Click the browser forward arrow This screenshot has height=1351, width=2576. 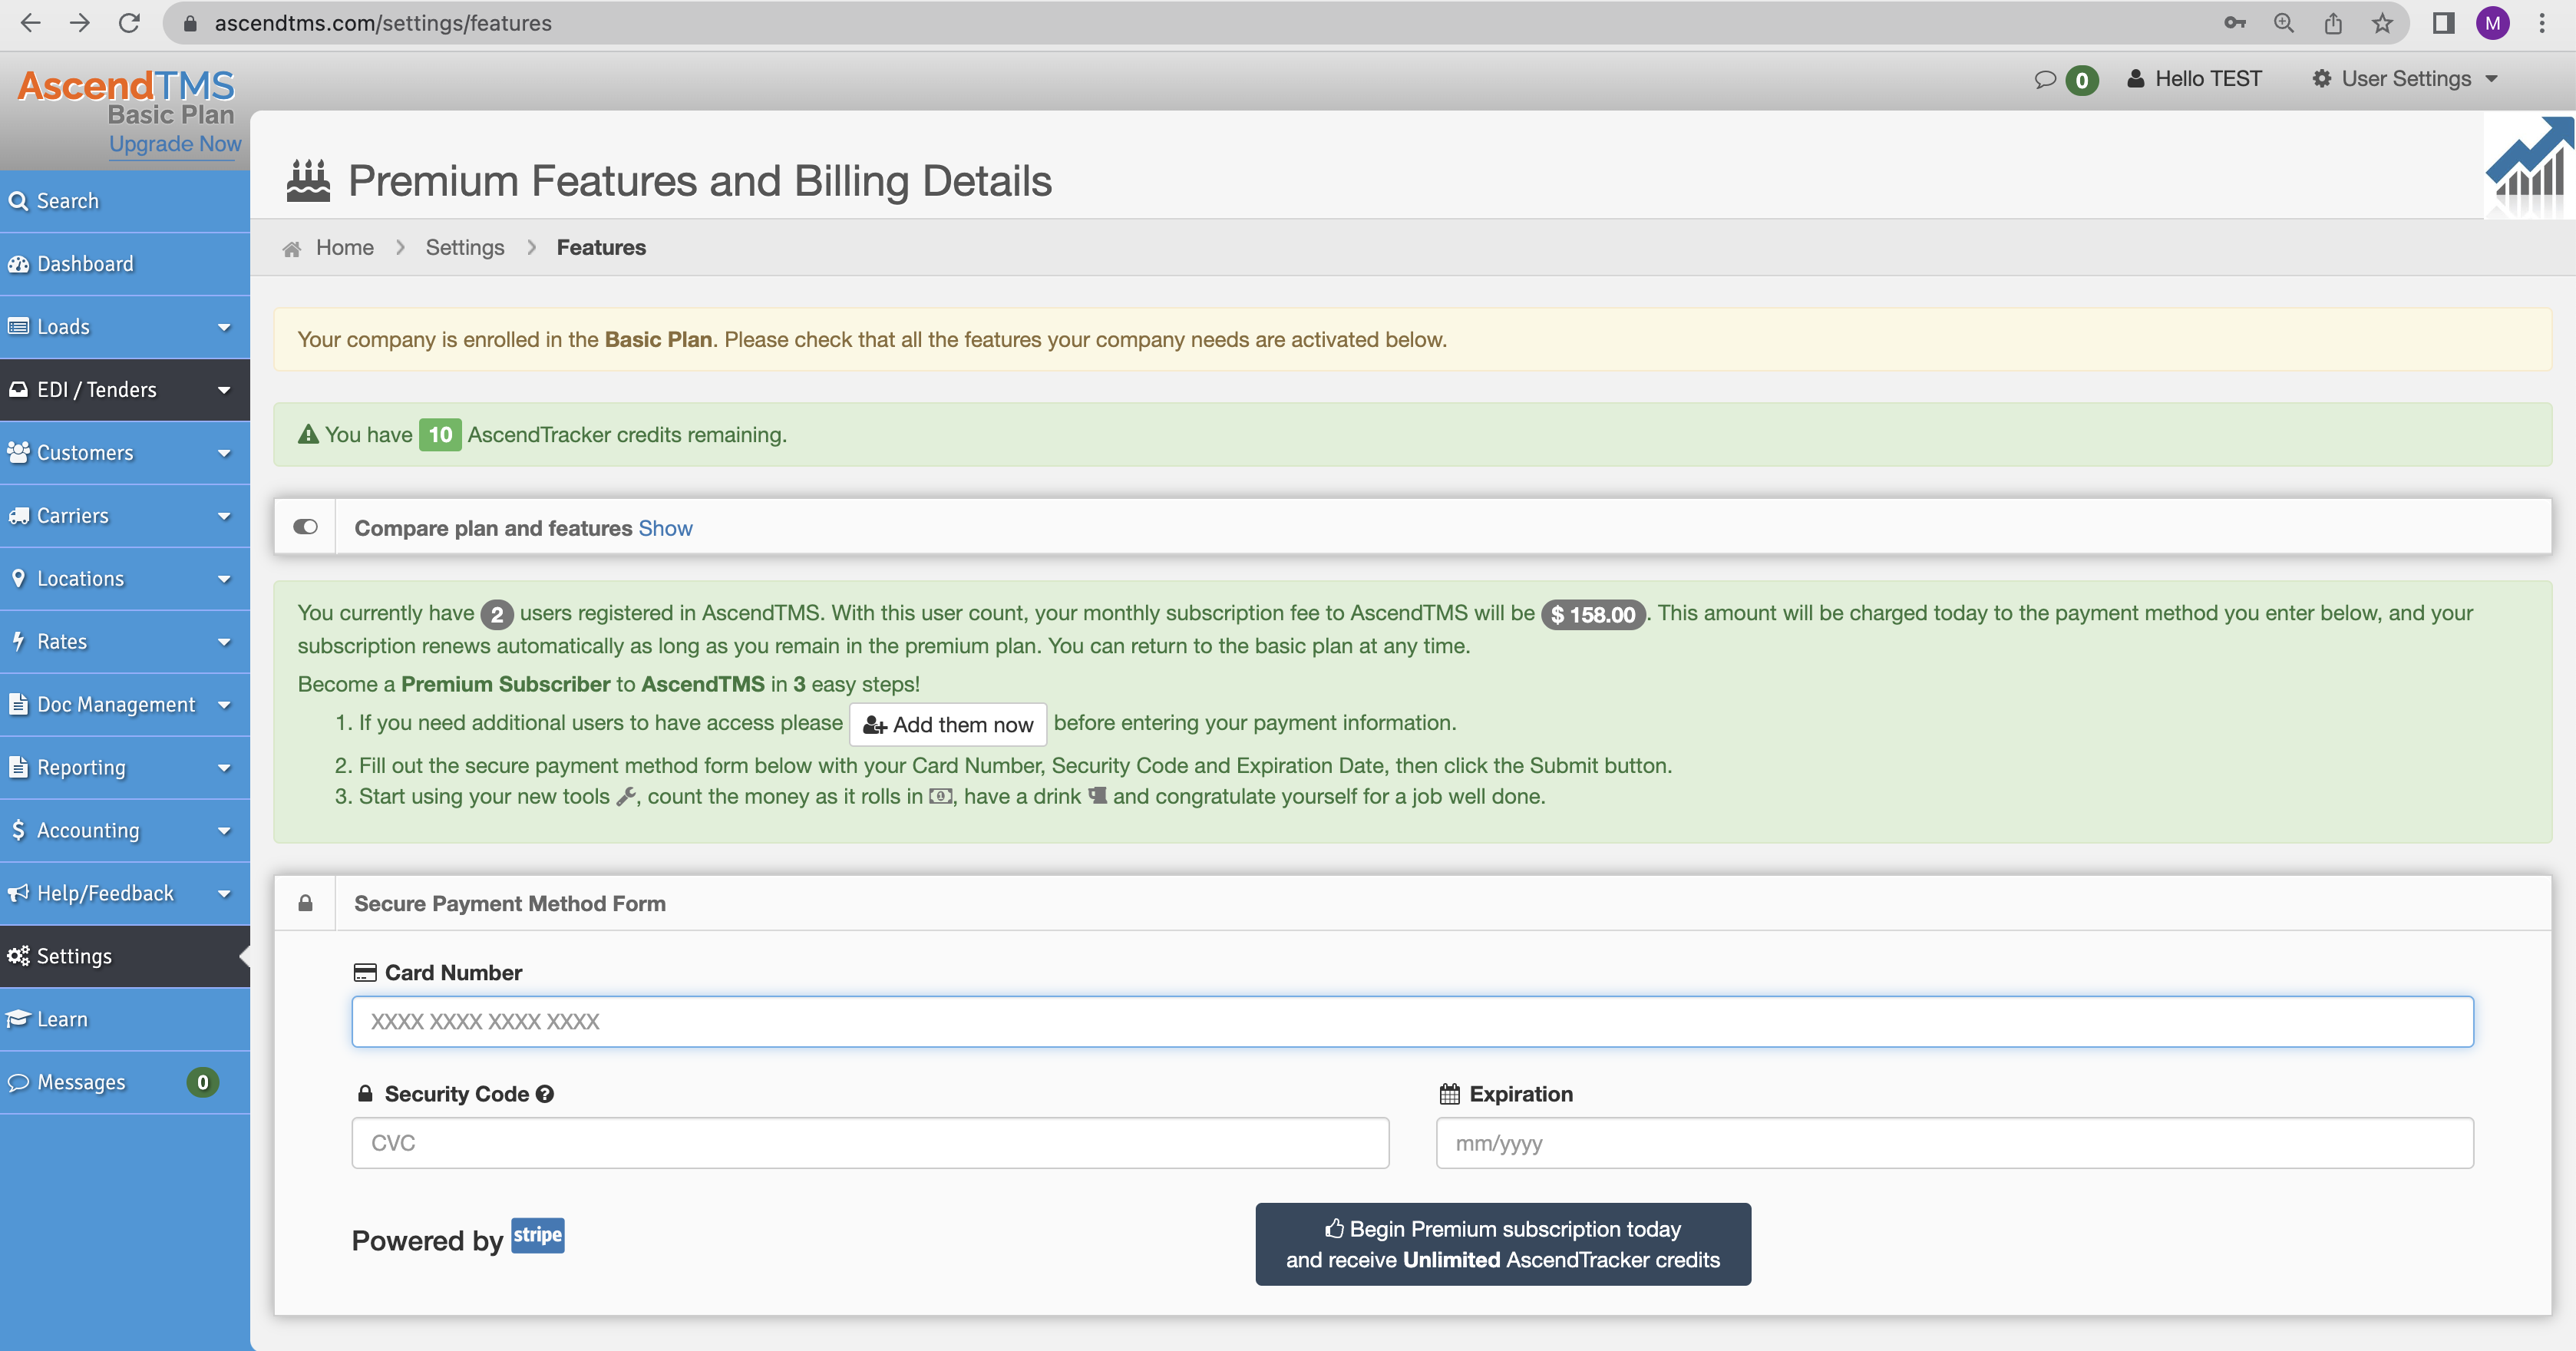(80, 23)
